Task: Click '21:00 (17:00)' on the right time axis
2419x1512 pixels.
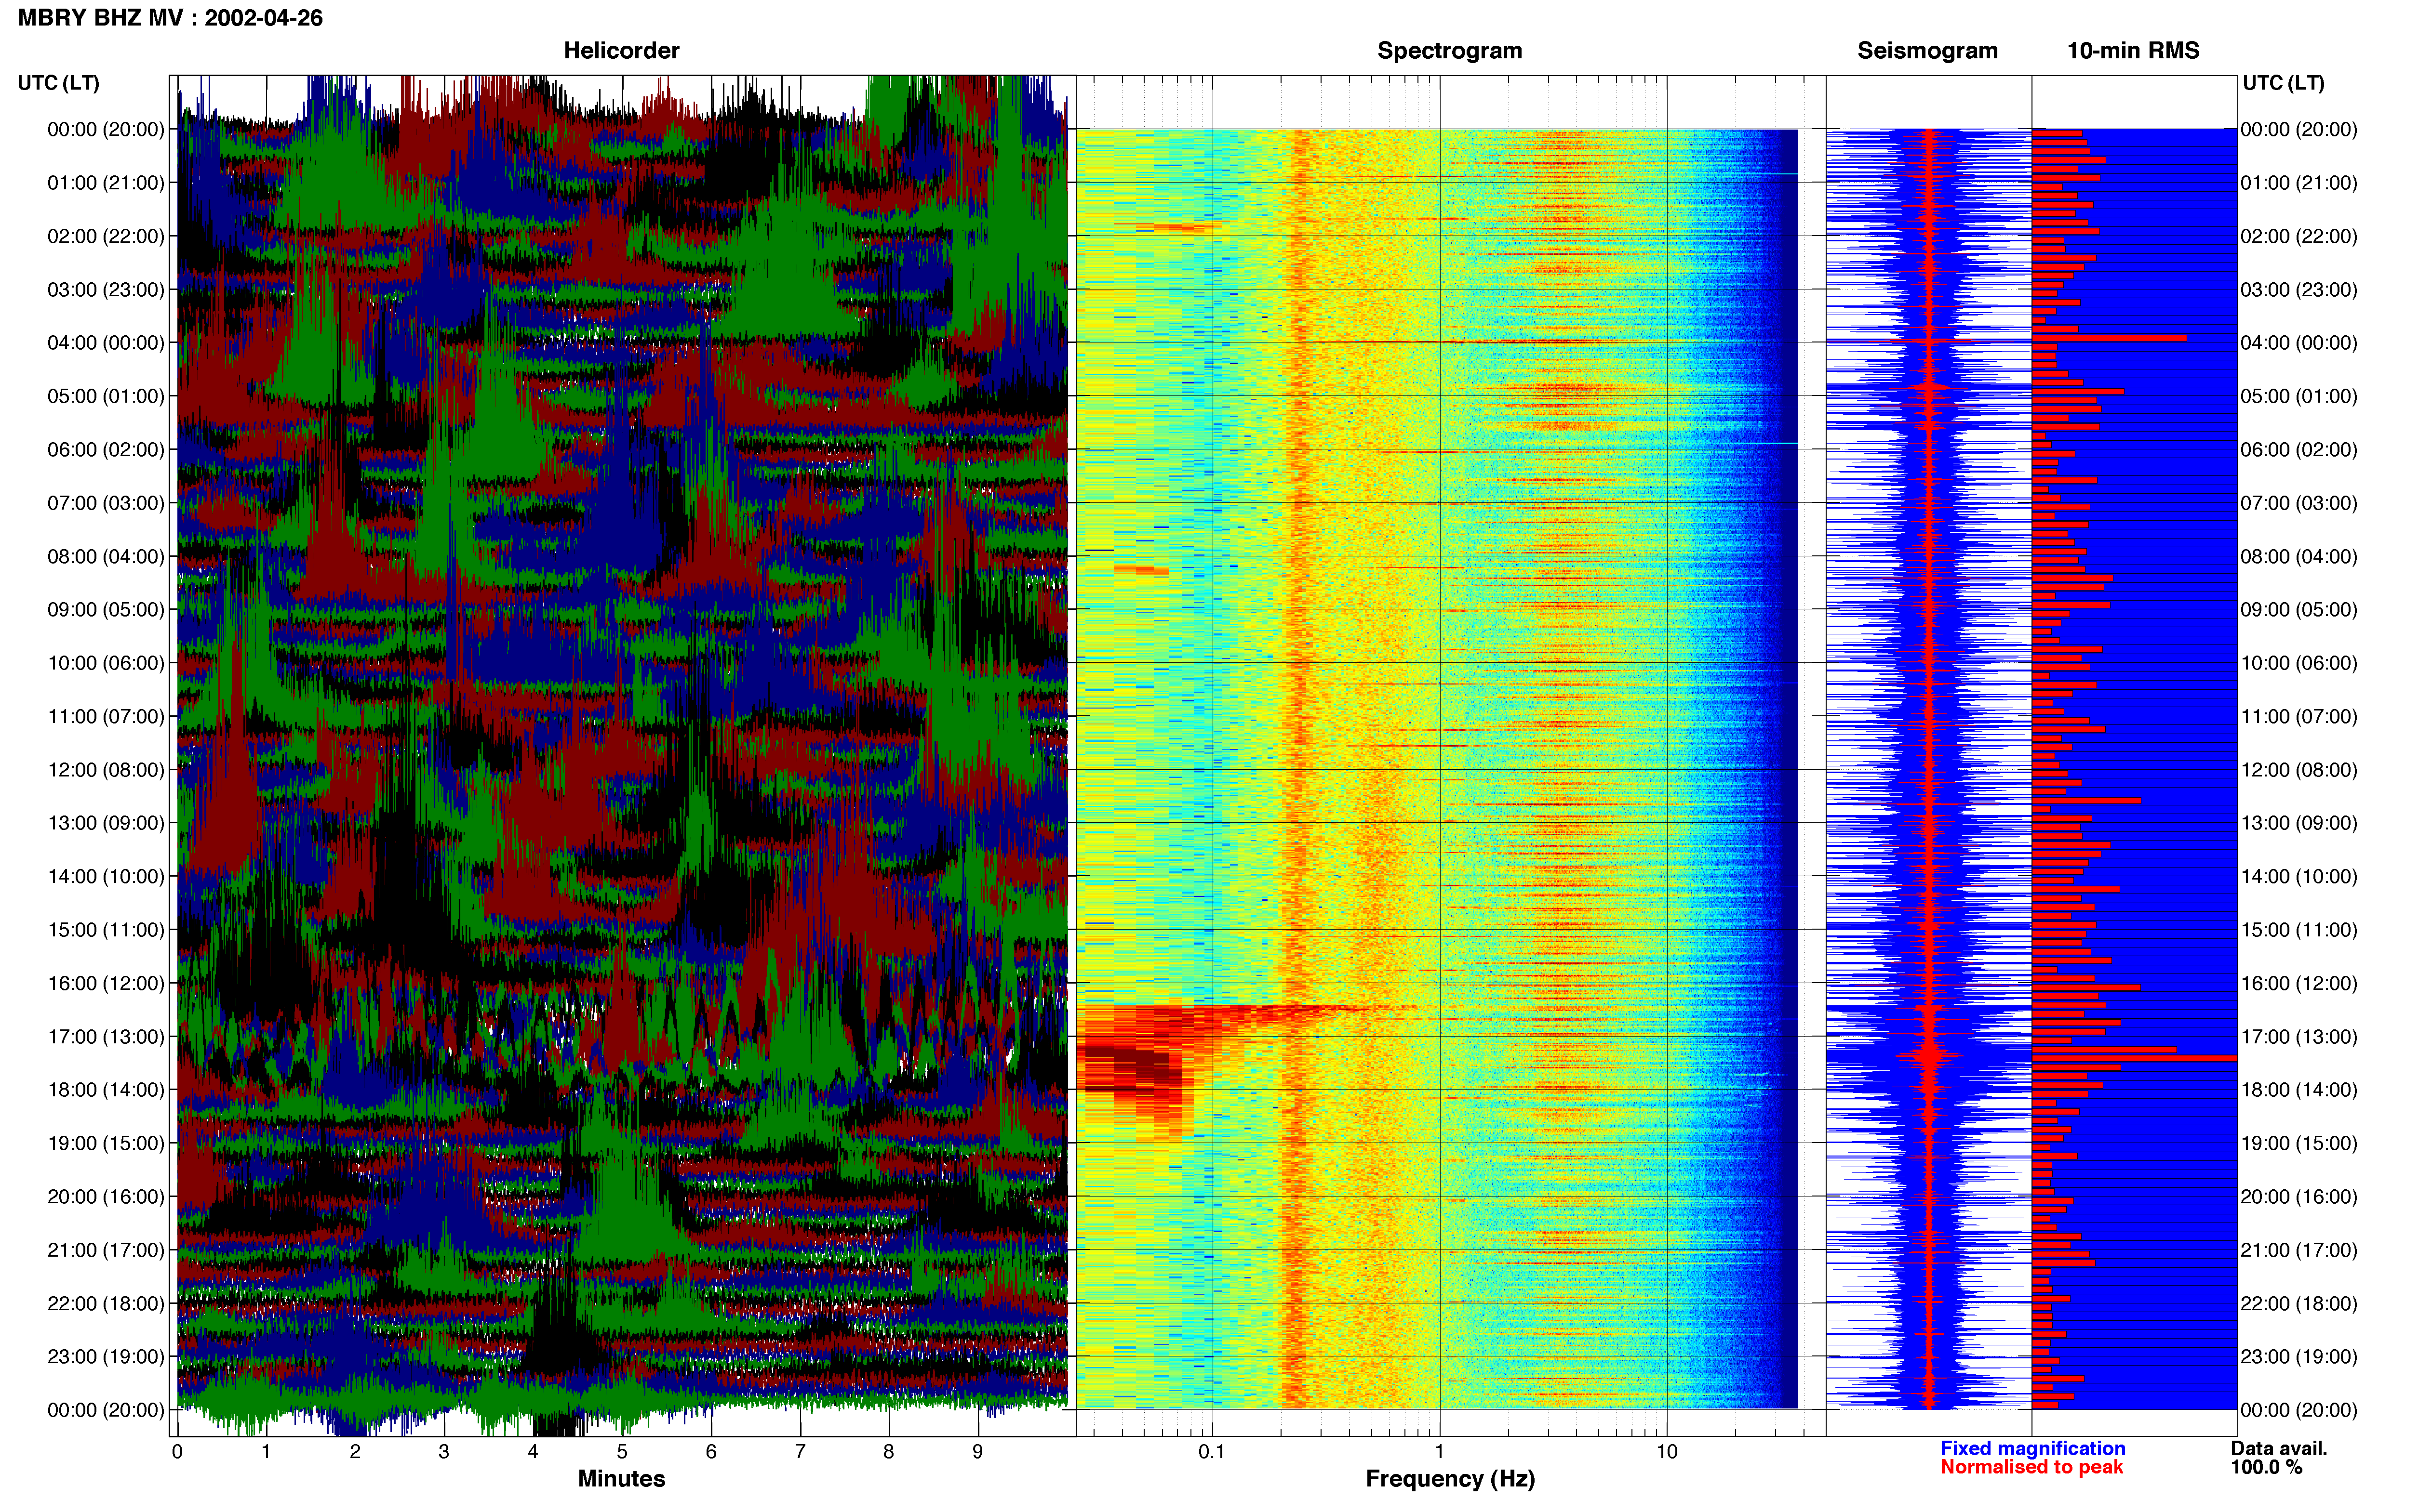Action: pos(2299,1250)
